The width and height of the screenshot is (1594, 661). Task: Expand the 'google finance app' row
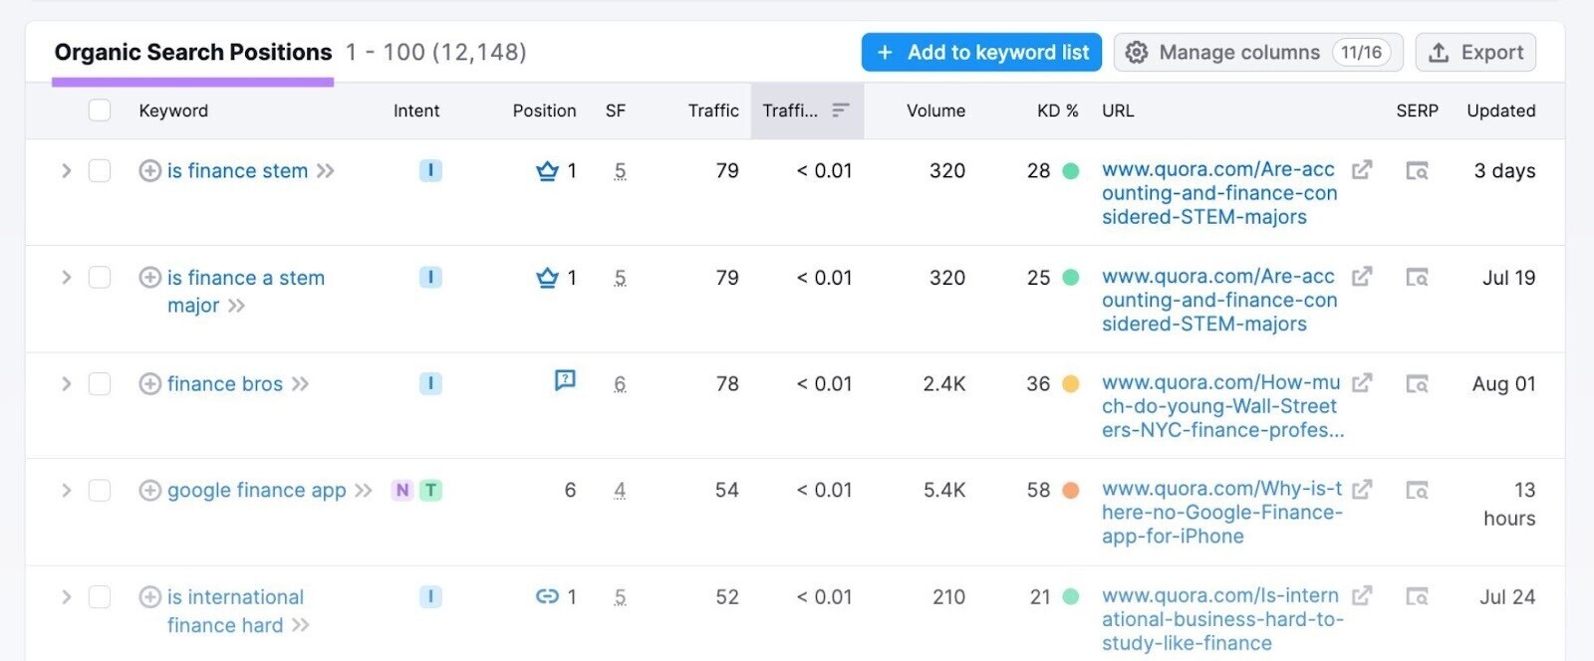point(66,491)
